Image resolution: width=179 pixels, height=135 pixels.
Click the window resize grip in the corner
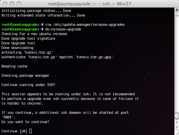[177, 132]
